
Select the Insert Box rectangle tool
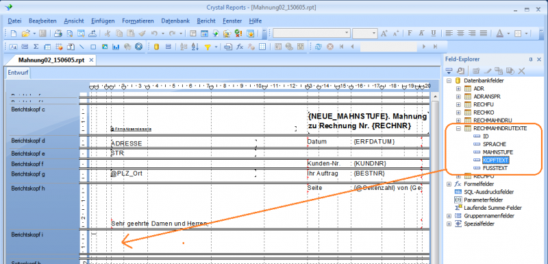[x=93, y=47]
